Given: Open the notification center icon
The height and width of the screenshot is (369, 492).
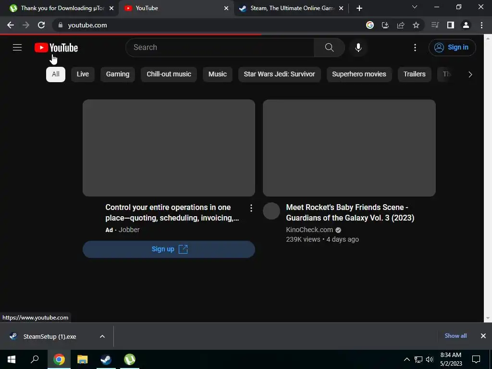Looking at the screenshot, I should click(x=476, y=359).
